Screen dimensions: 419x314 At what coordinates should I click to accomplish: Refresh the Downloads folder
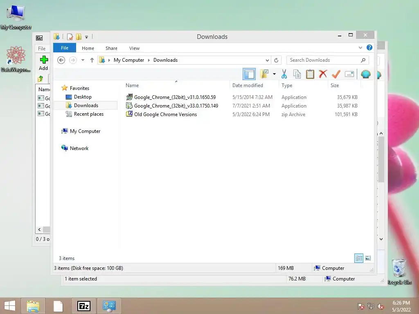point(276,61)
